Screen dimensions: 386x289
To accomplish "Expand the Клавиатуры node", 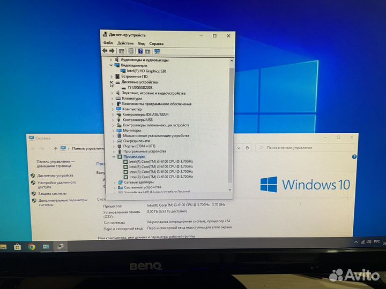I will tap(112, 98).
